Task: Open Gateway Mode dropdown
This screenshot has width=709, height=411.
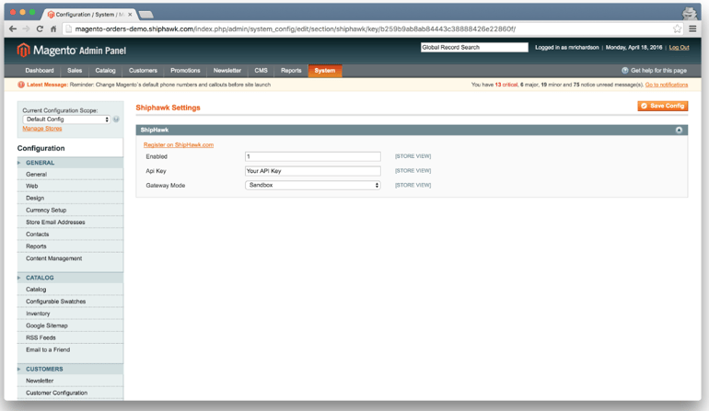Action: pos(313,185)
